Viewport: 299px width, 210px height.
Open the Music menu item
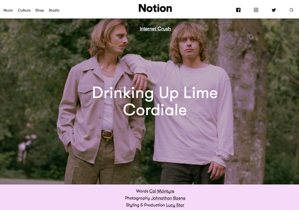[8, 10]
